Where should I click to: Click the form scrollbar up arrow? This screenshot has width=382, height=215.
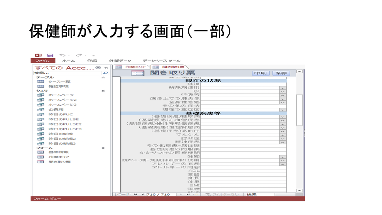coord(299,72)
